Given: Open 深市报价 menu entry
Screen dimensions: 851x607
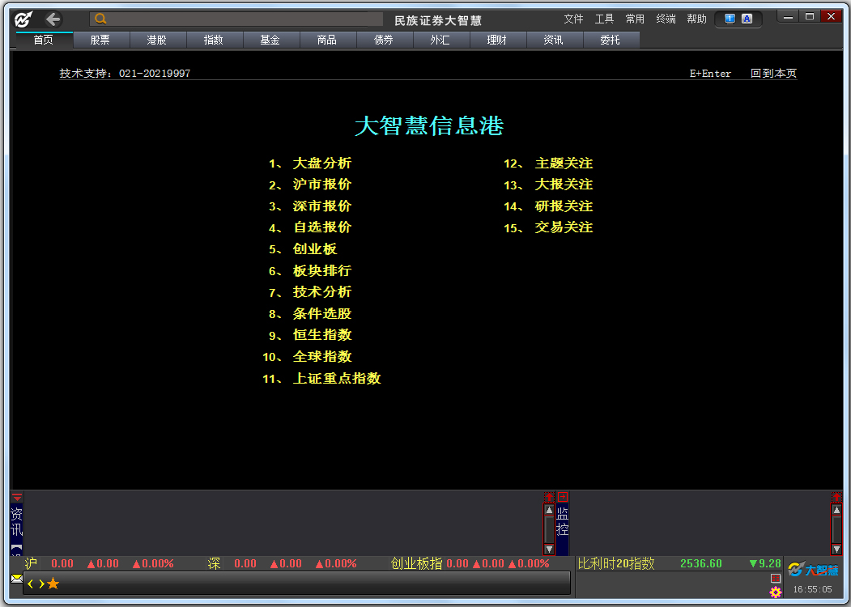Looking at the screenshot, I should pos(321,206).
